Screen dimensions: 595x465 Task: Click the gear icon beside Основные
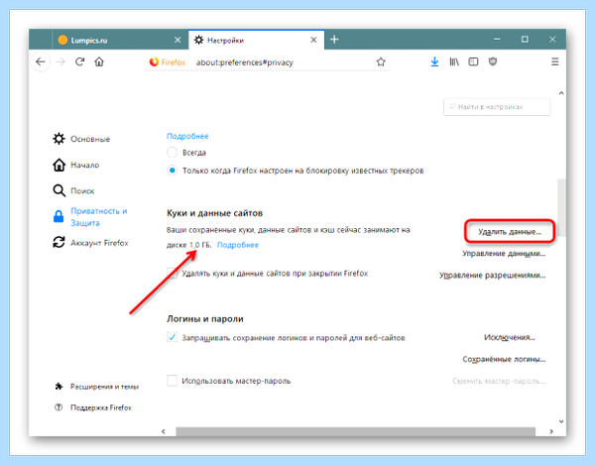tap(59, 139)
